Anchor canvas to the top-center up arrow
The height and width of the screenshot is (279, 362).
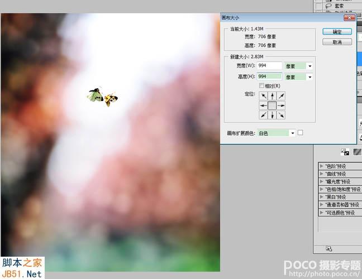click(x=272, y=96)
